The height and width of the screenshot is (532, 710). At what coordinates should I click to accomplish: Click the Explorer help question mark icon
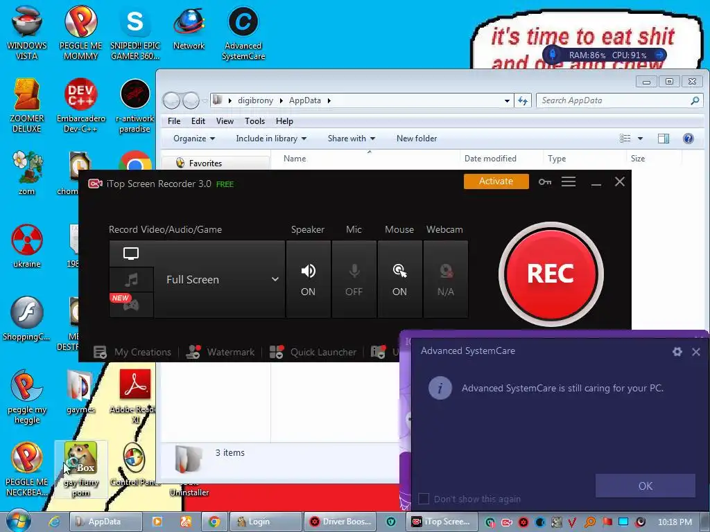pos(688,139)
